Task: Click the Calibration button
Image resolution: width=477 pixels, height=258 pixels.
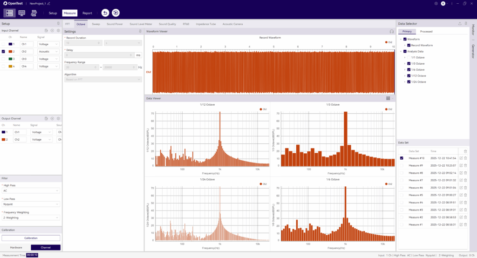Action: 31,238
